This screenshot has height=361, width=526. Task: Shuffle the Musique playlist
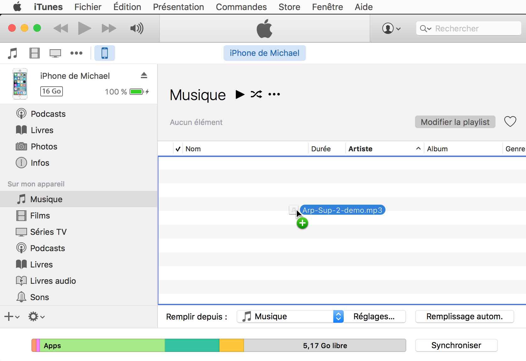tap(256, 94)
